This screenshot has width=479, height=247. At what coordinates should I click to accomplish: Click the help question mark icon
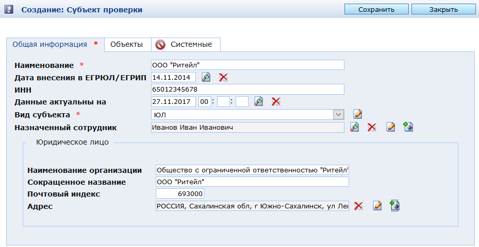click(9, 9)
